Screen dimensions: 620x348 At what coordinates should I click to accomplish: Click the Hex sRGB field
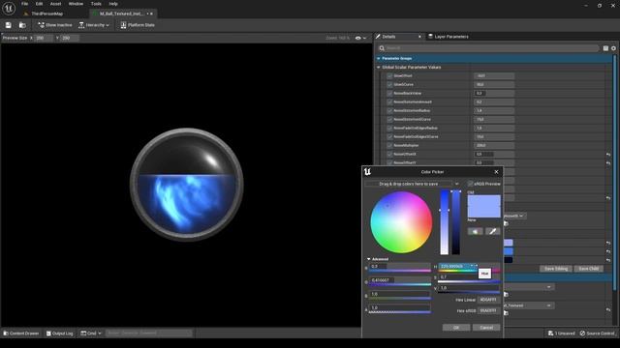pos(488,311)
